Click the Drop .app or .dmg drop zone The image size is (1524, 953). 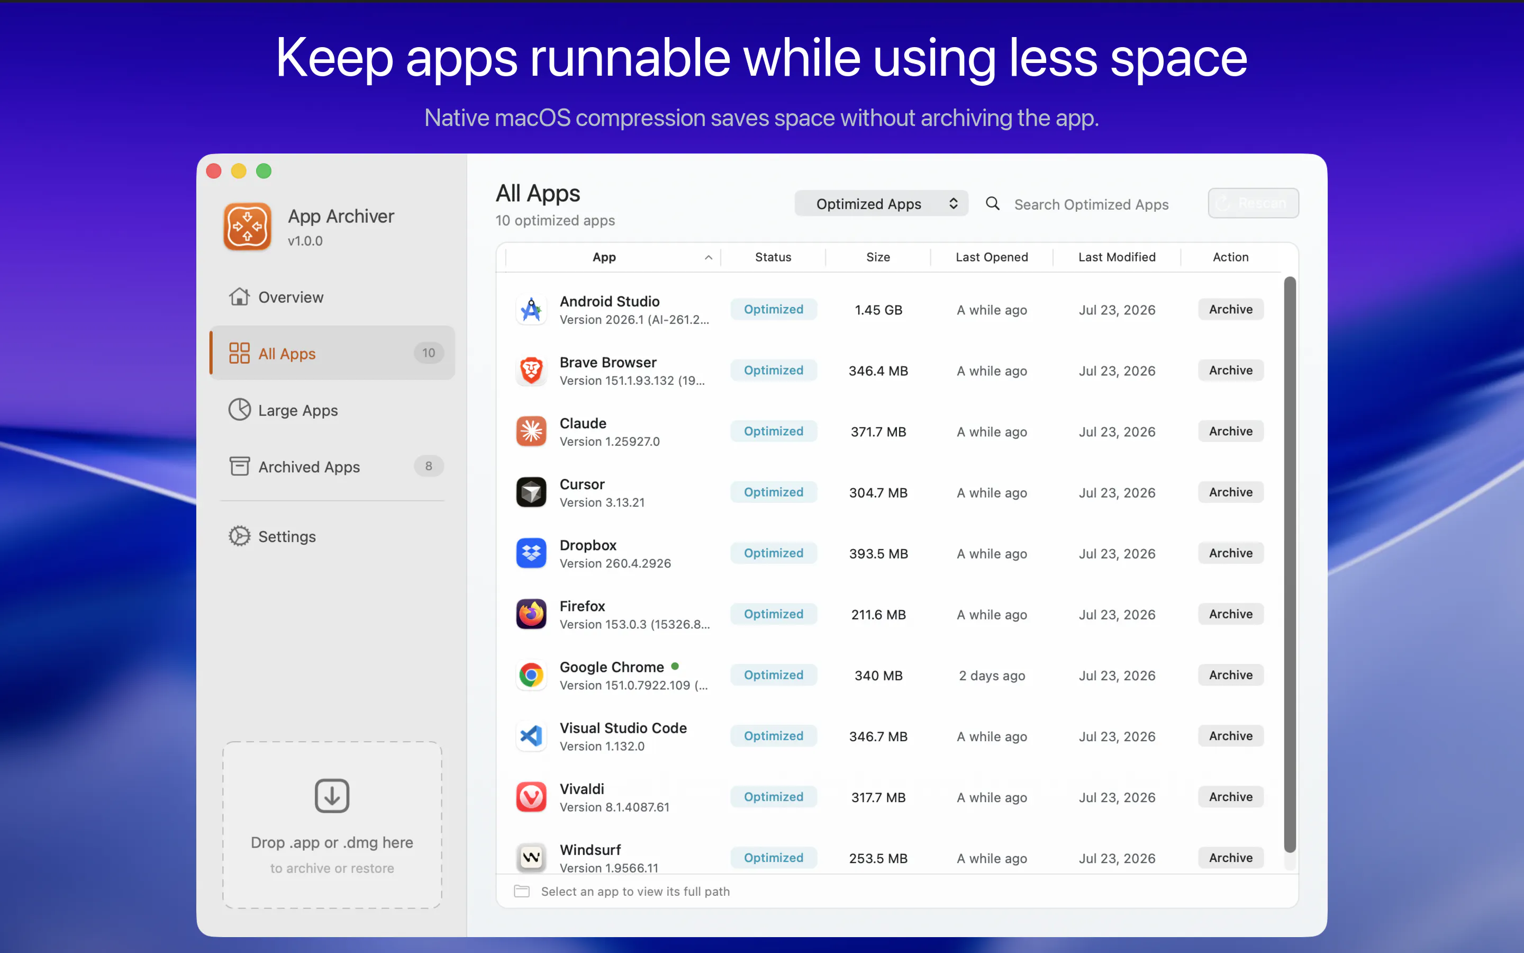tap(332, 824)
